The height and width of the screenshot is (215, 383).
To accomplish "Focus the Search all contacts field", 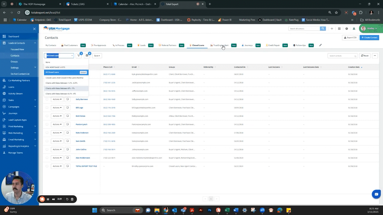I will pos(304,29).
